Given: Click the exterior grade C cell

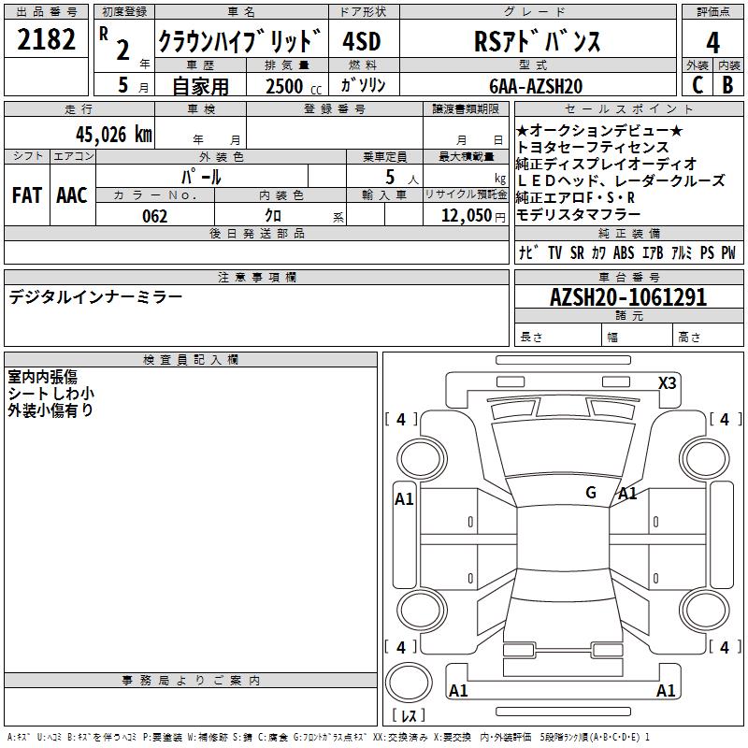Looking at the screenshot, I should point(698,84).
